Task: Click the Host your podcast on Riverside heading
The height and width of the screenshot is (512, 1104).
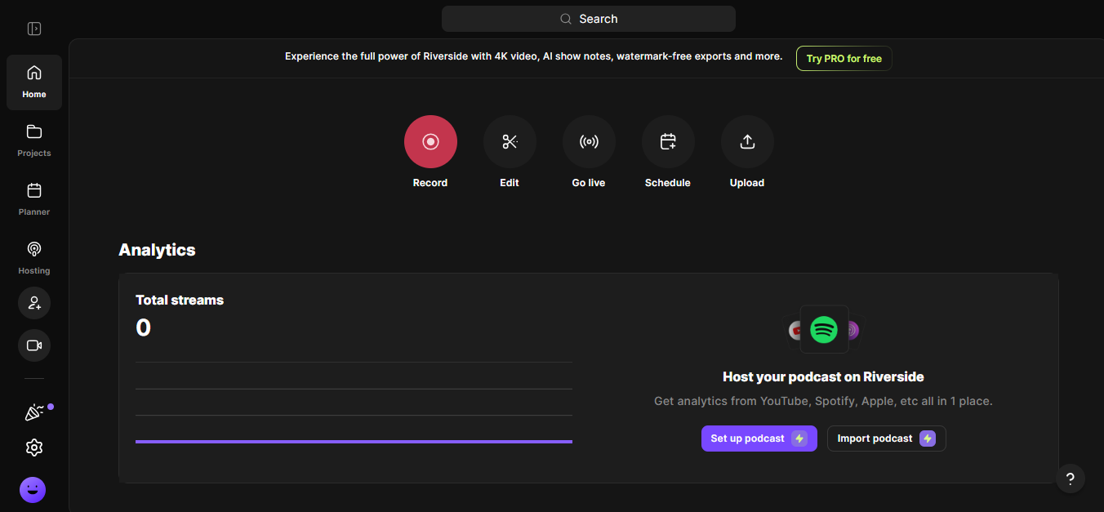Action: 823,376
